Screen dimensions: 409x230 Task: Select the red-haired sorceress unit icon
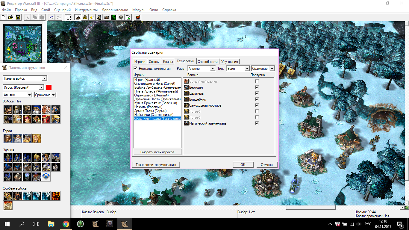click(27, 119)
